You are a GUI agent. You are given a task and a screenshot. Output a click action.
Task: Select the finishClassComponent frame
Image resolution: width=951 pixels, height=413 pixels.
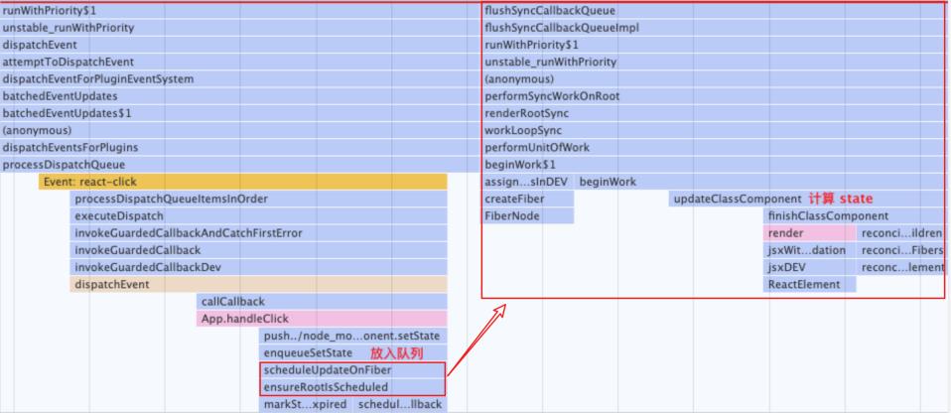pyautogui.click(x=854, y=215)
